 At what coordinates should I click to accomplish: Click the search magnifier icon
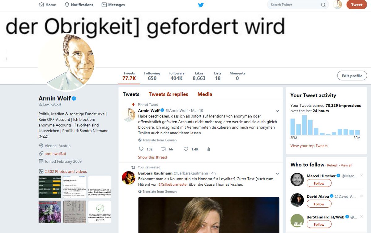[x=323, y=5]
